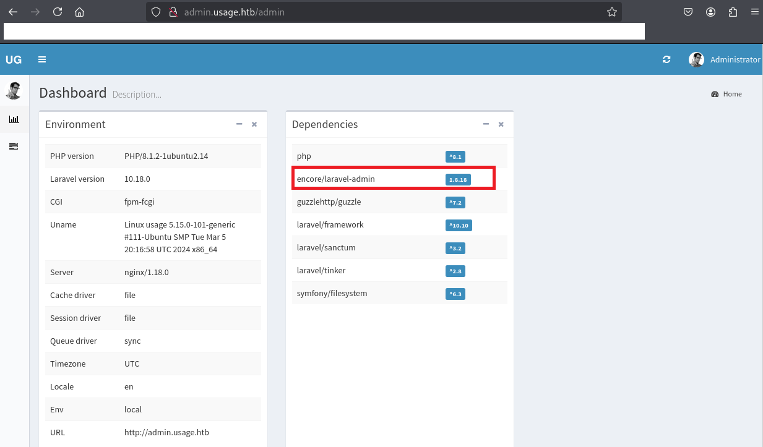Open the Firefox application menu
Screen dimensions: 763x447
coord(753,12)
